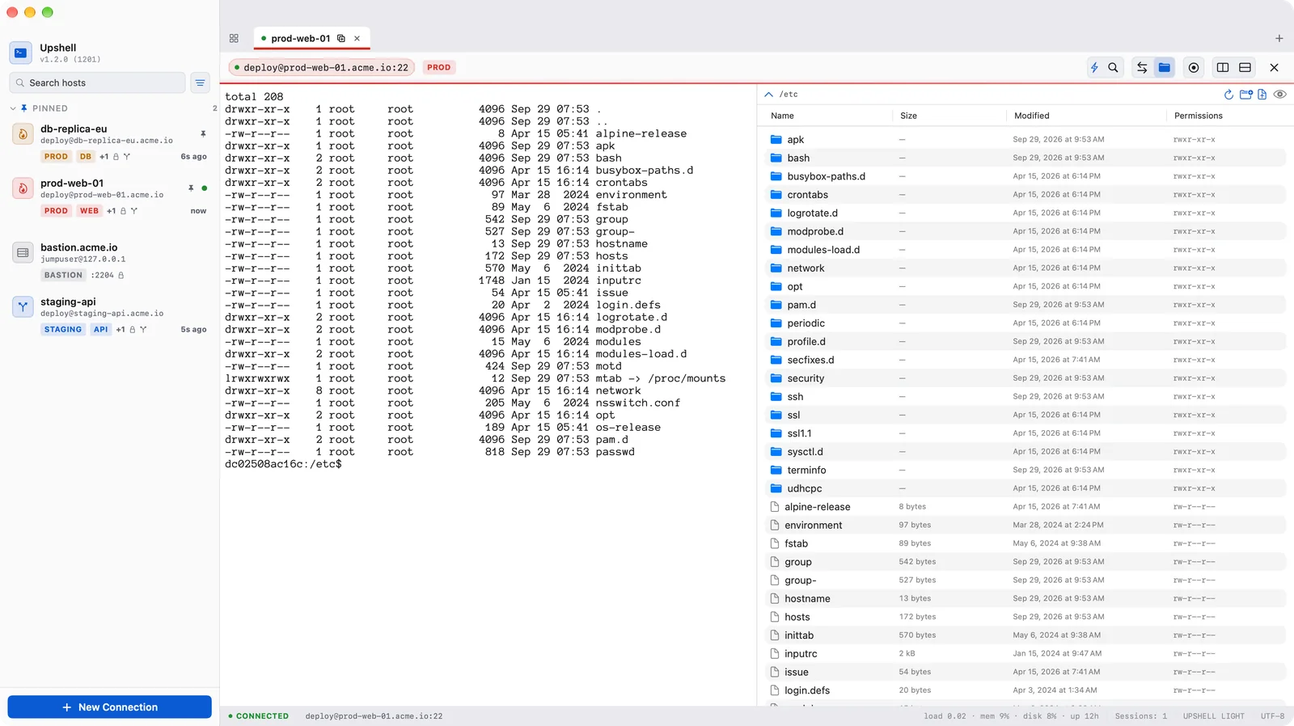Click the transfer arrows icon in the toolbar
This screenshot has height=726, width=1294.
coord(1142,68)
